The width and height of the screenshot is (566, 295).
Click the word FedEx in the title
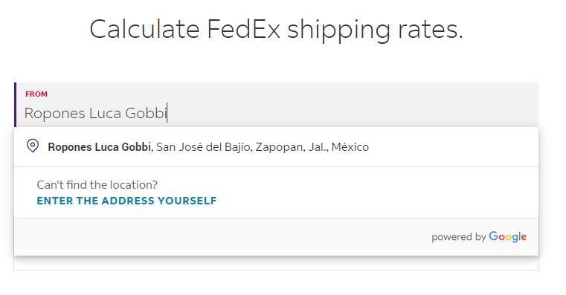coord(243,29)
